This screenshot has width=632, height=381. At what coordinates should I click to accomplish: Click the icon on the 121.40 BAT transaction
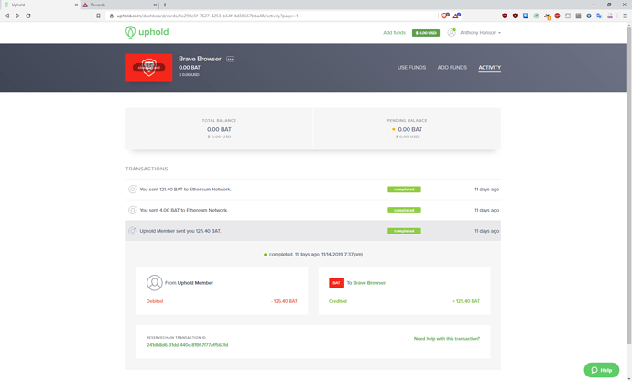(x=132, y=189)
